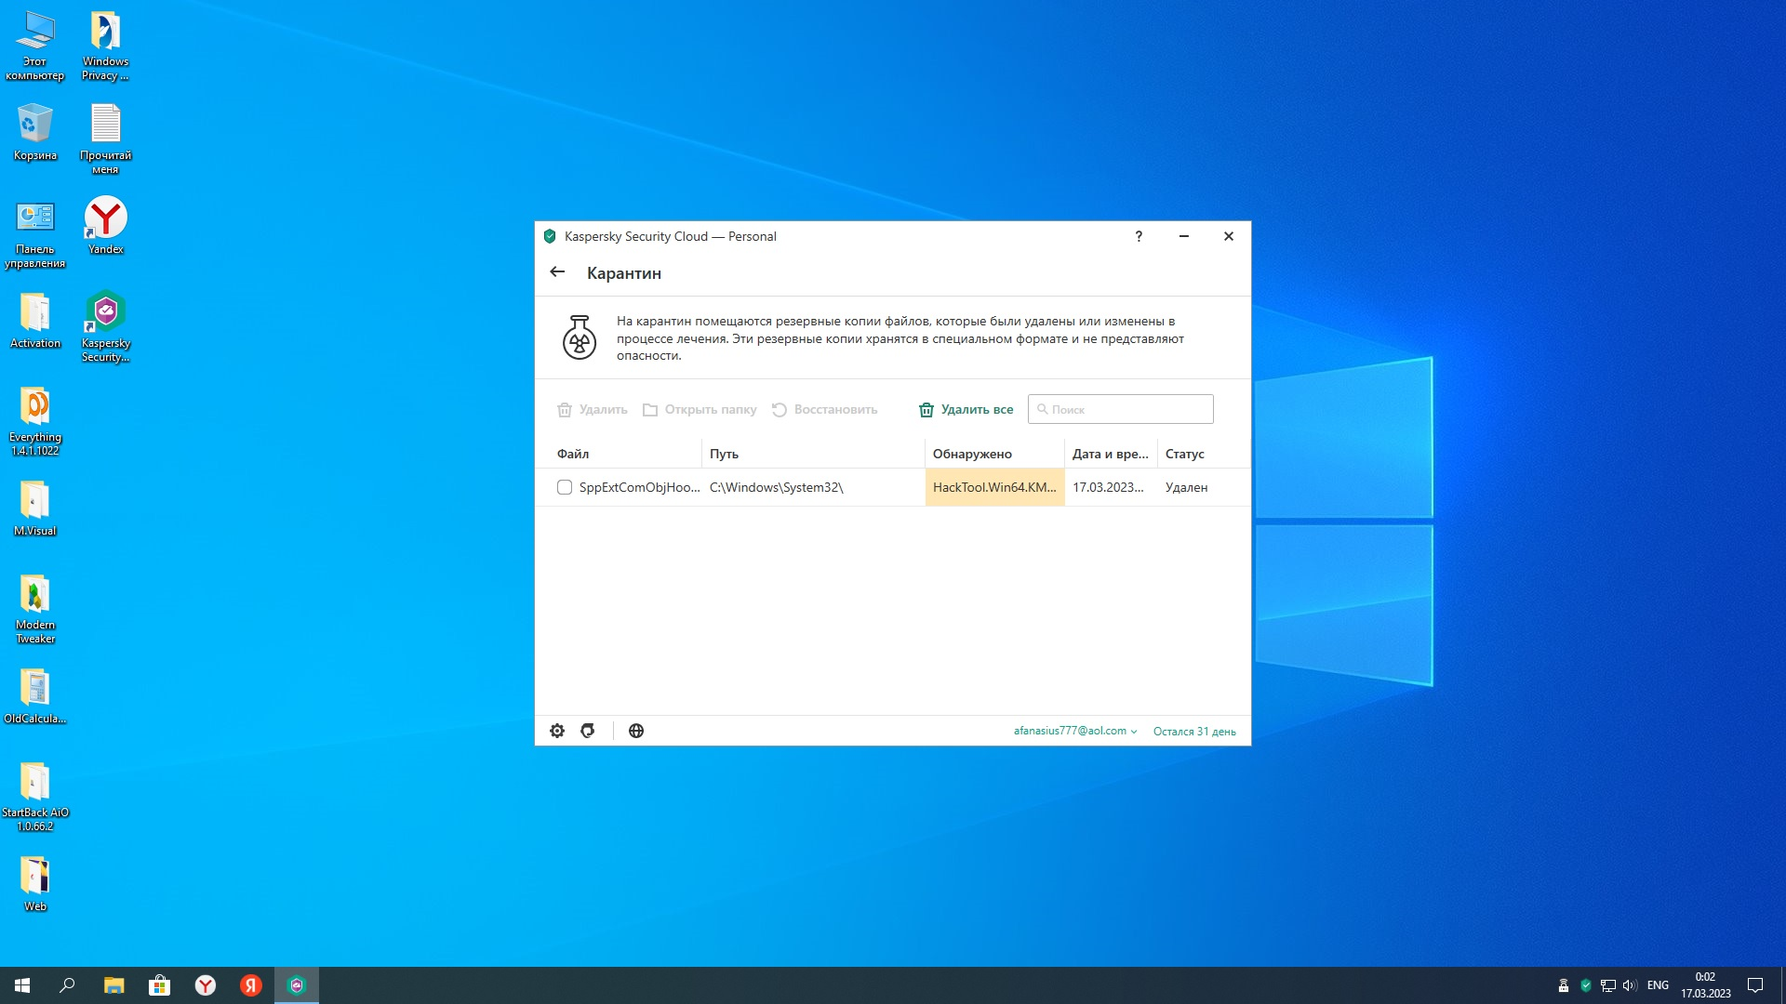The height and width of the screenshot is (1004, 1786).
Task: Click Остался 31 день license link
Action: (1194, 732)
